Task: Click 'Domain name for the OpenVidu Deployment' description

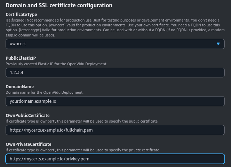Action: (x=45, y=92)
